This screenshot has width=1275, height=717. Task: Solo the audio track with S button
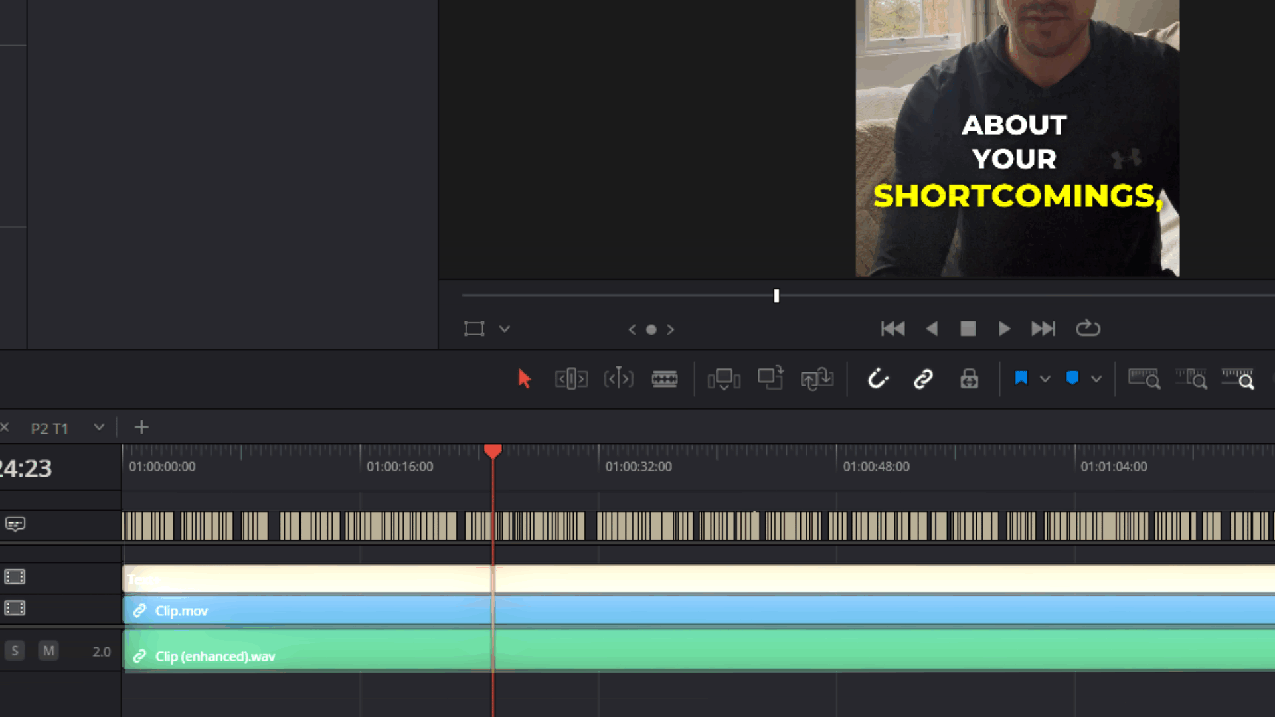(15, 651)
